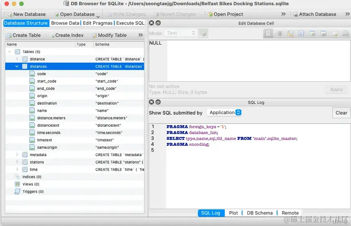Image resolution: width=351 pixels, height=226 pixels.
Task: Switch to the Plot bottom tab
Action: (x=233, y=213)
